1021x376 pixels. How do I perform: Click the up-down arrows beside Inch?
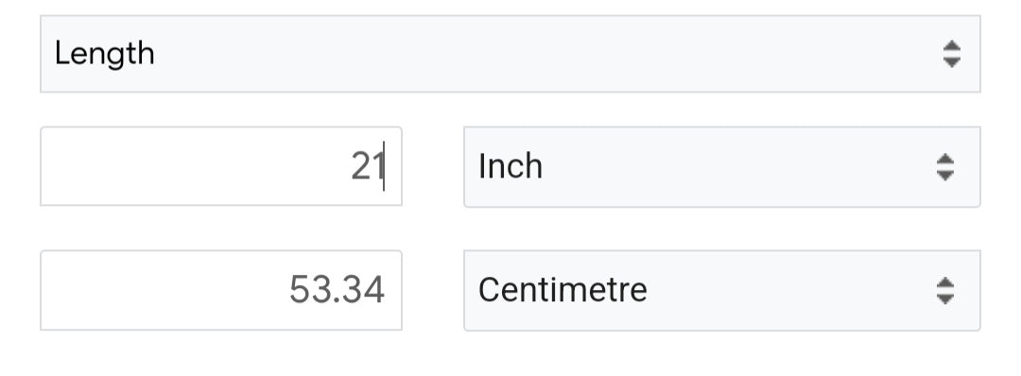[x=944, y=167]
